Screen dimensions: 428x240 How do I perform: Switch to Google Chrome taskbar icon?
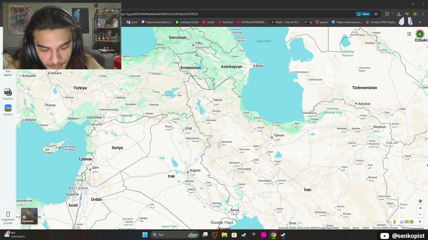click(x=273, y=235)
